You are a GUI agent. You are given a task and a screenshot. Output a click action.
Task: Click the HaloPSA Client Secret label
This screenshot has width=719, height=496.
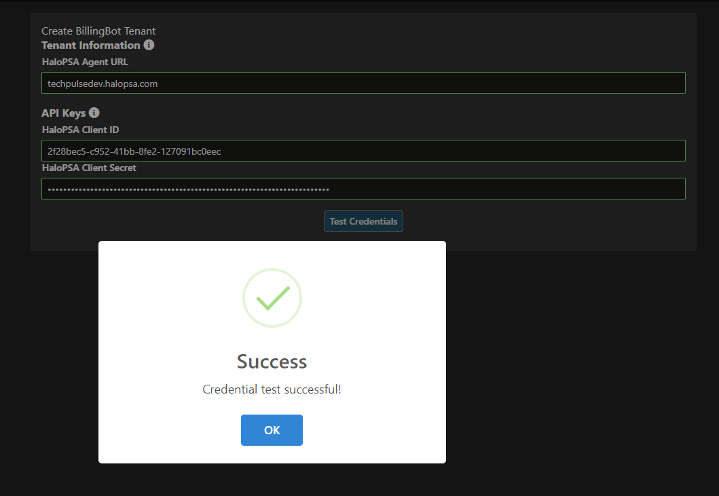coord(89,168)
